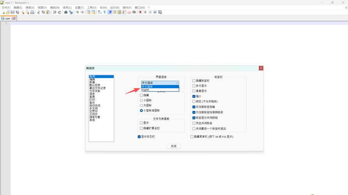Toggle the Word Wrap toolbar icon
Viewport: 348px width, 195px height.
pyautogui.click(x=99, y=12)
